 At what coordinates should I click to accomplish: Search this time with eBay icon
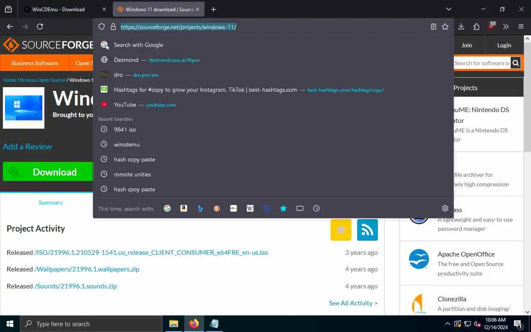[x=234, y=208]
